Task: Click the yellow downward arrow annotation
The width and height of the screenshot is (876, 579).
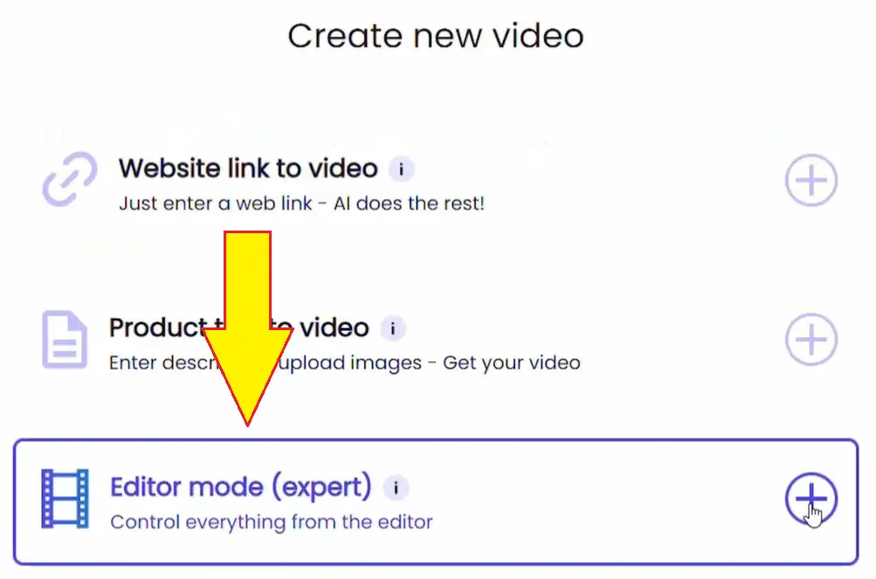Action: coord(247,327)
